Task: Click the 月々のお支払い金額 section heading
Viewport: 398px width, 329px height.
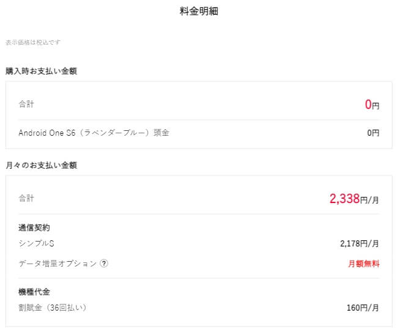Action: tap(41, 165)
